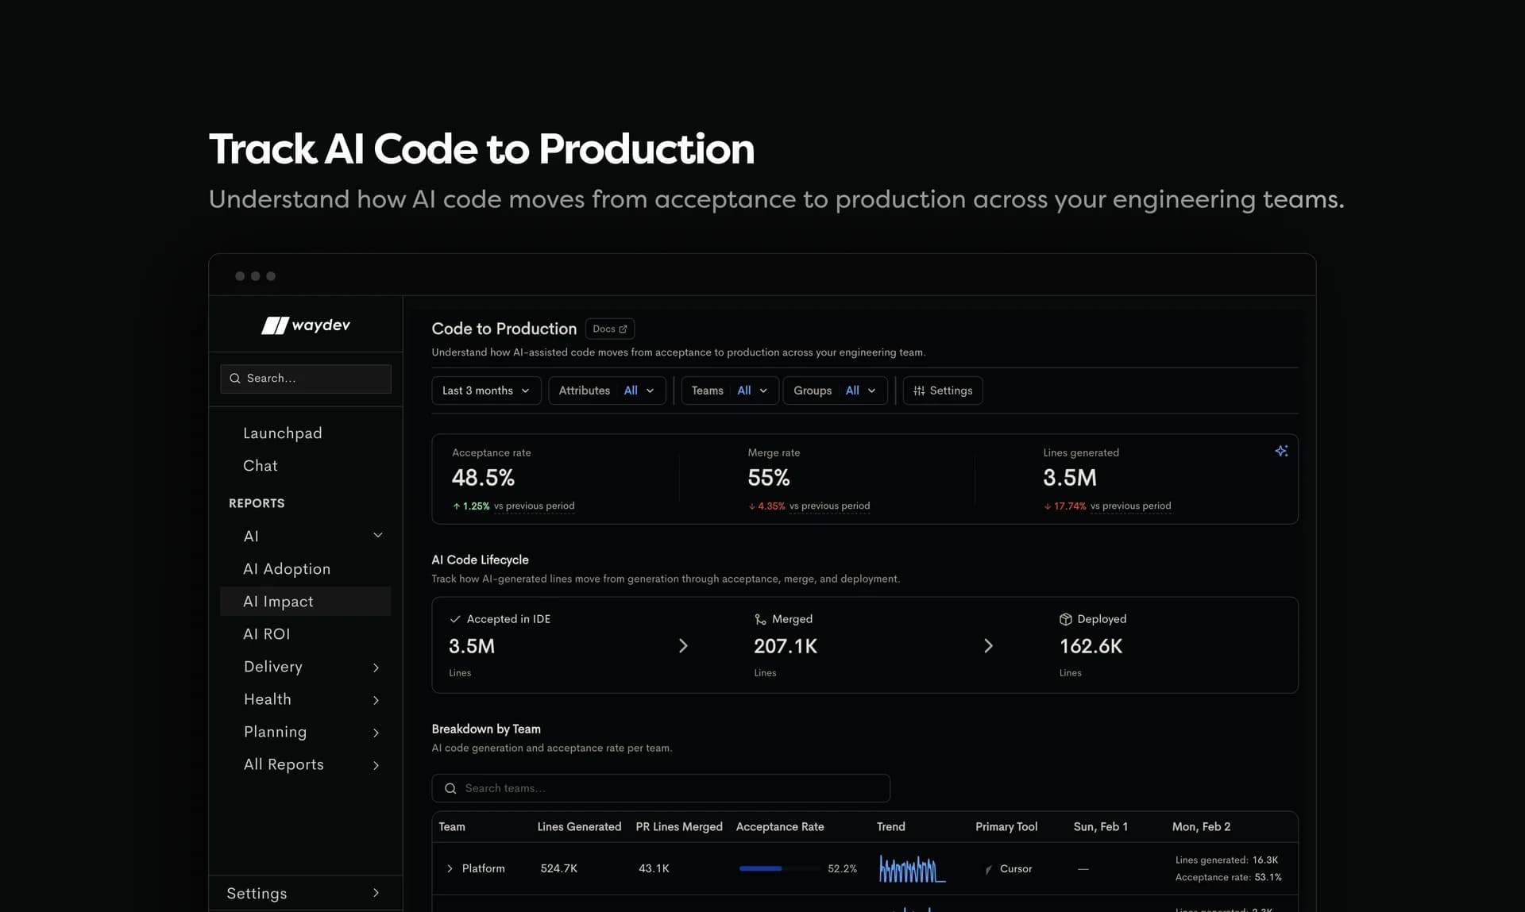The width and height of the screenshot is (1525, 912).
Task: Open the Last 3 months date dropdown
Action: coord(486,391)
